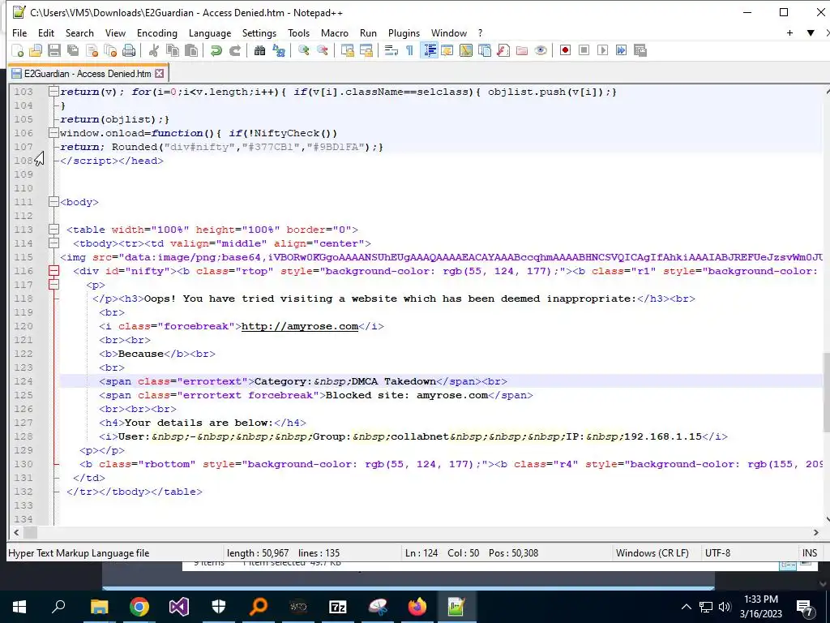The height and width of the screenshot is (623, 830).
Task: Open the Edit menu
Action: pos(46,32)
